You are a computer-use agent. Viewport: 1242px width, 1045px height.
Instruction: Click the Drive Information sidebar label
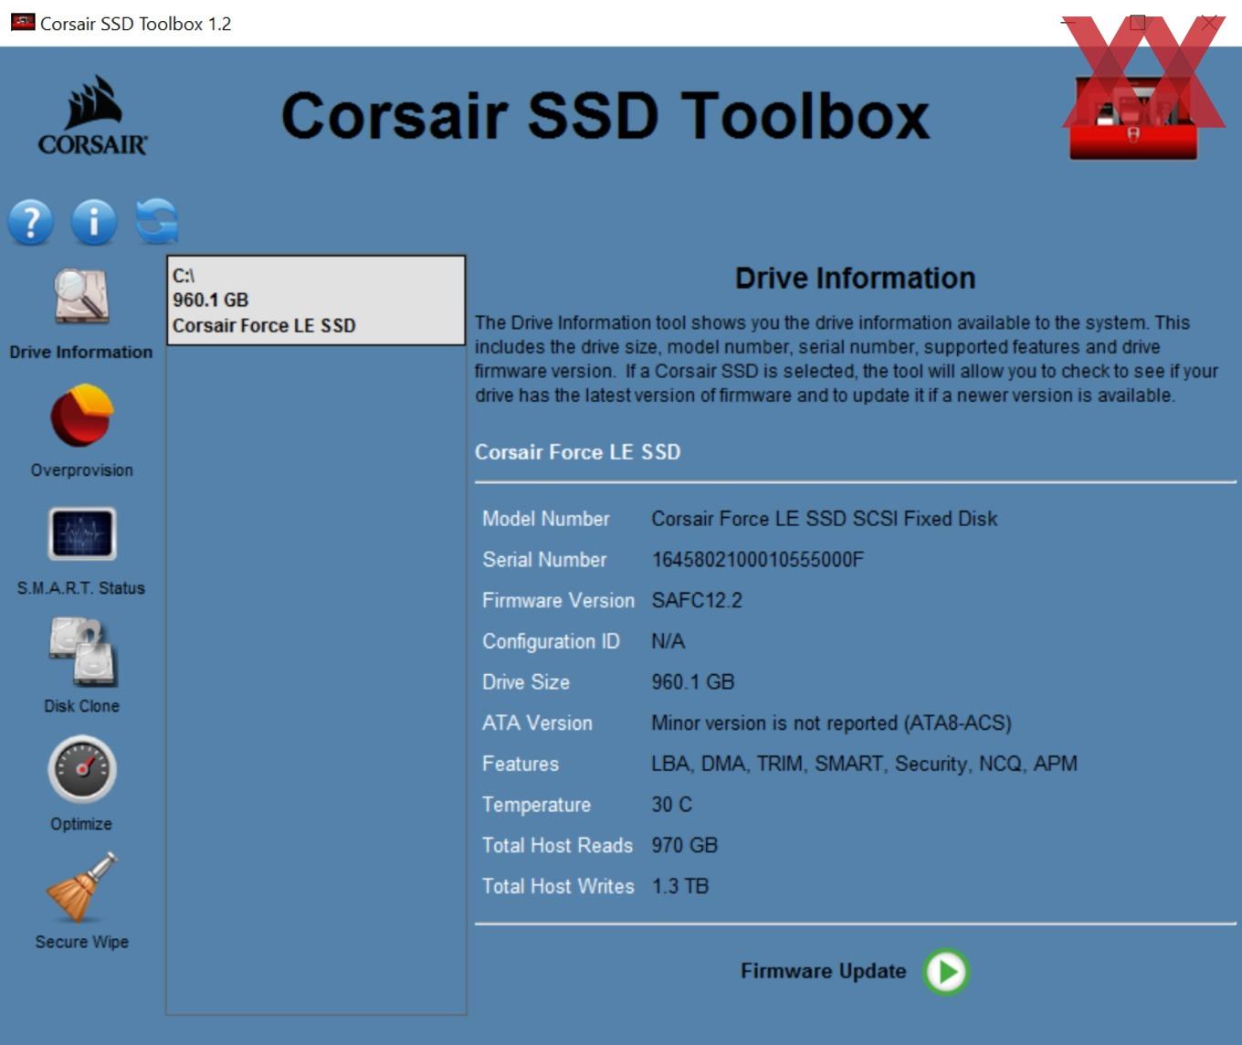coord(81,353)
